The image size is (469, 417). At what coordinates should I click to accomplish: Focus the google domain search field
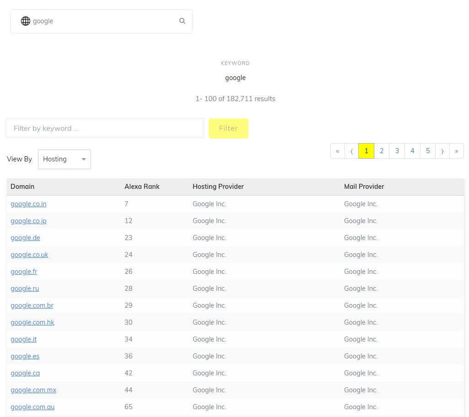[102, 21]
